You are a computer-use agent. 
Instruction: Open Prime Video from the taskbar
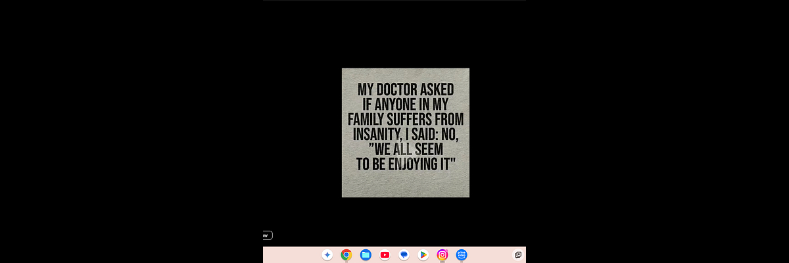coord(462,255)
